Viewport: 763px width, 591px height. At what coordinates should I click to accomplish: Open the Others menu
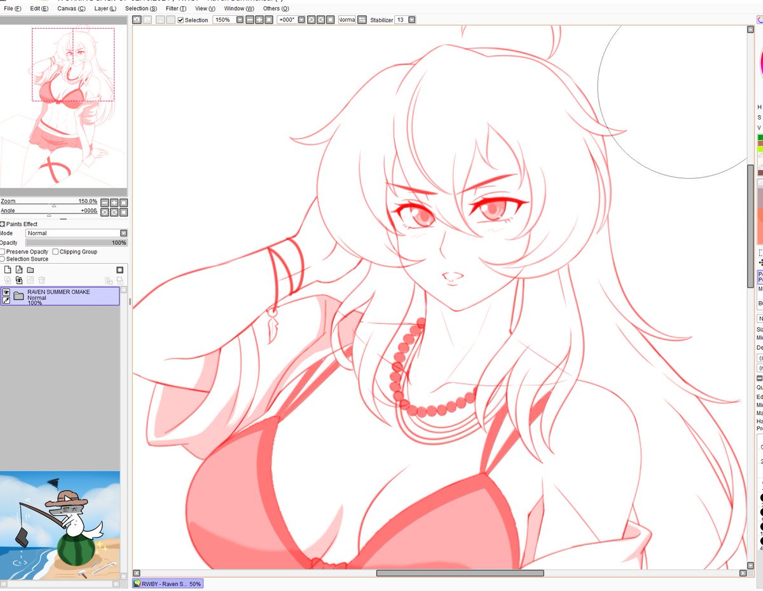(x=276, y=8)
